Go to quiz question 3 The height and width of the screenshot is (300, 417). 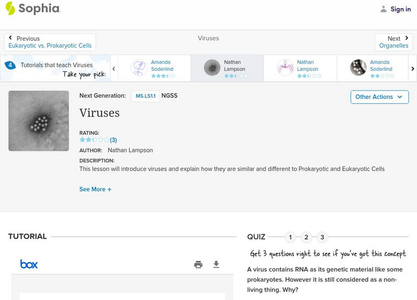pyautogui.click(x=322, y=238)
